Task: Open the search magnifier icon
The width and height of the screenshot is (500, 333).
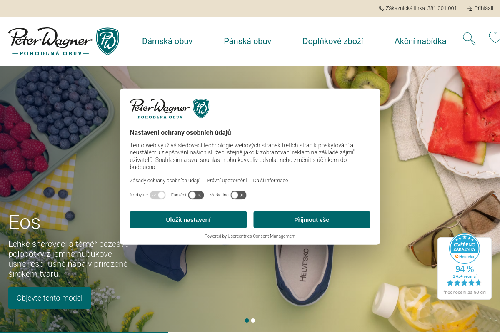Action: 469,39
